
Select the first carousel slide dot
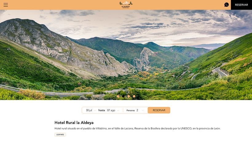[118, 96]
